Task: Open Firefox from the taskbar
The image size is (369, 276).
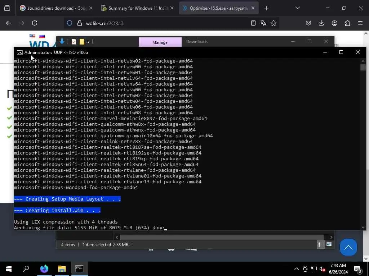Action: pos(44,269)
